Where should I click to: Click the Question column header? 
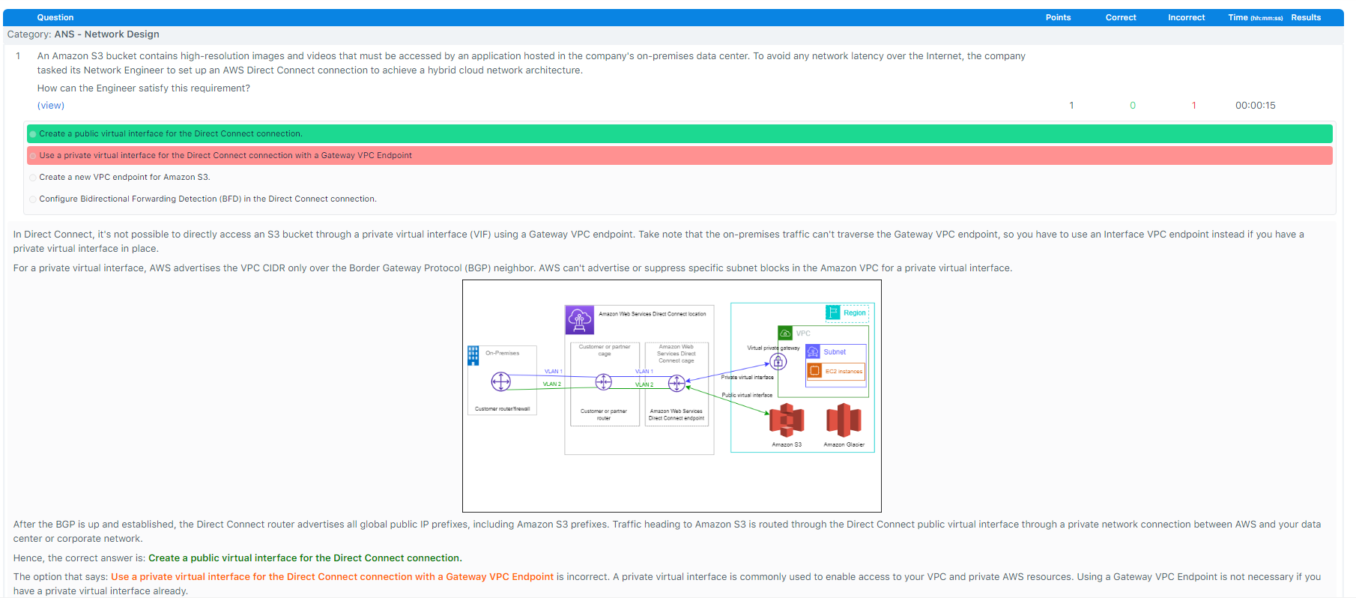(55, 17)
